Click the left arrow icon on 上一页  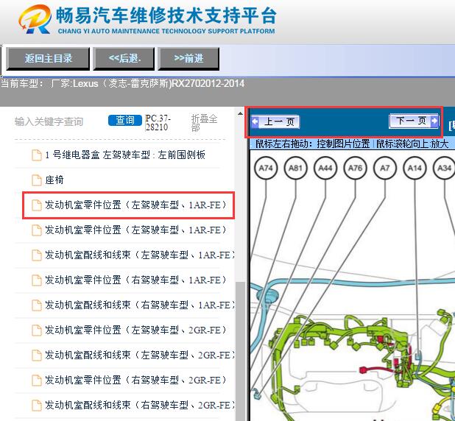point(255,121)
